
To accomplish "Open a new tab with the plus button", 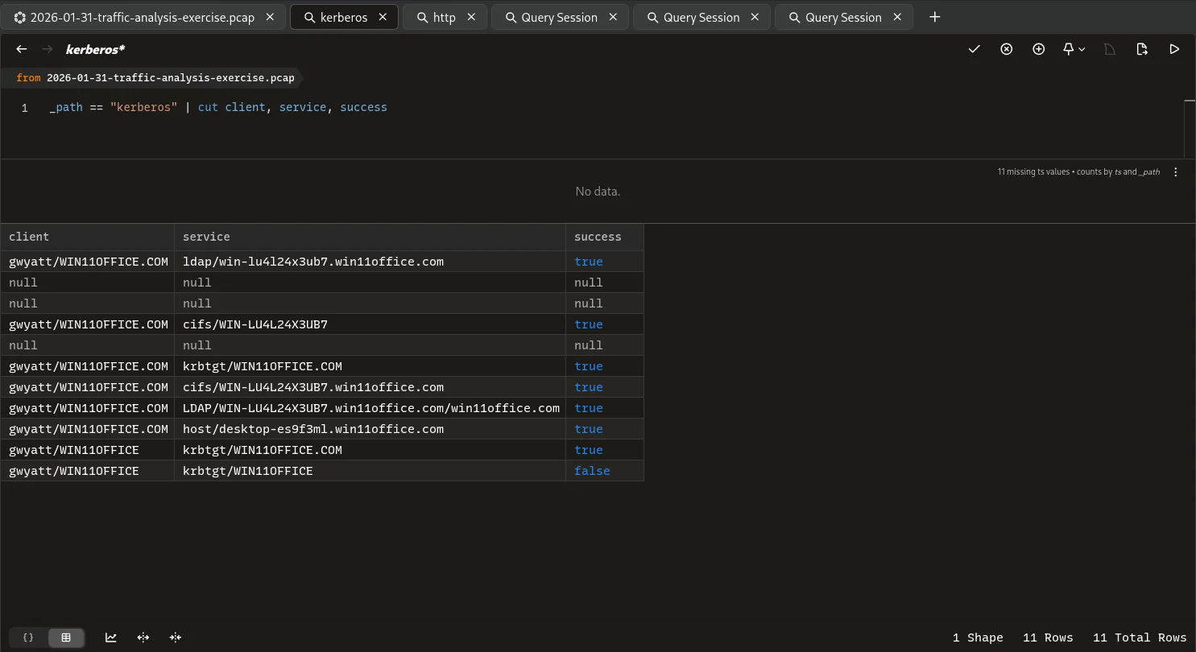I will pyautogui.click(x=934, y=16).
